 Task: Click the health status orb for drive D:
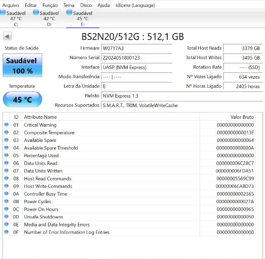click(36, 12)
